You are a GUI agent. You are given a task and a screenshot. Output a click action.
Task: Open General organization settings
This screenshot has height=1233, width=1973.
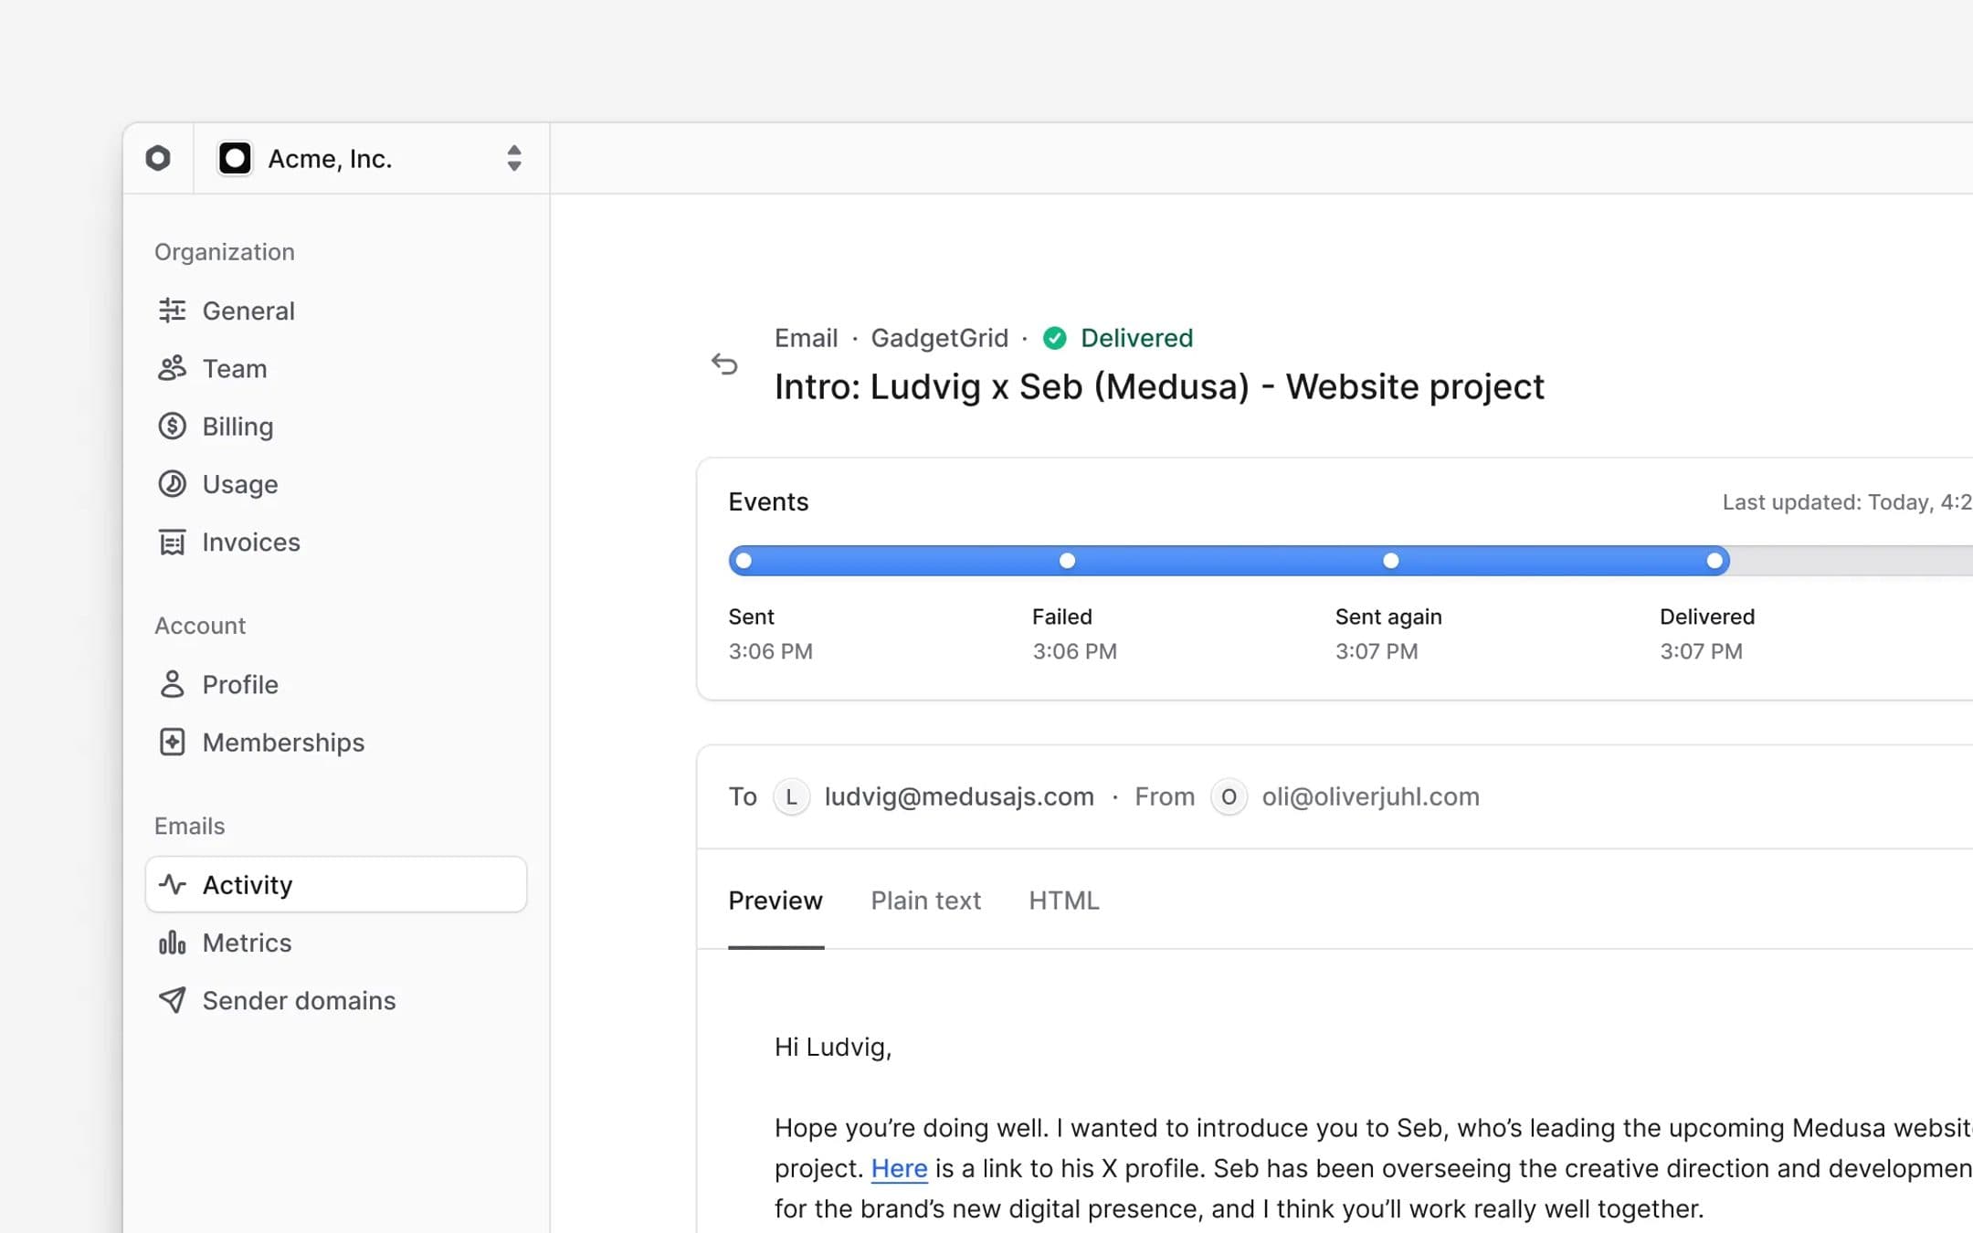point(336,311)
